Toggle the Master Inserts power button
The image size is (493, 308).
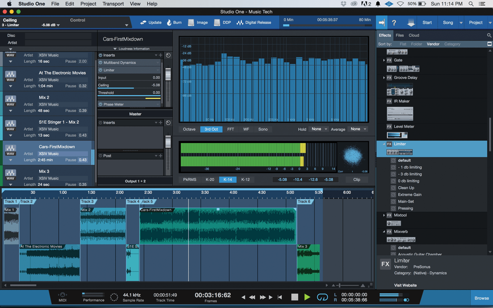(x=100, y=122)
